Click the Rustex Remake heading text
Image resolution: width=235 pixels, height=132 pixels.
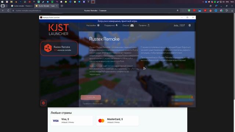[104, 39]
